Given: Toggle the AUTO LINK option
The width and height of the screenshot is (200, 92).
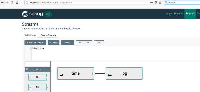Looking at the screenshot, I should 84,43.
